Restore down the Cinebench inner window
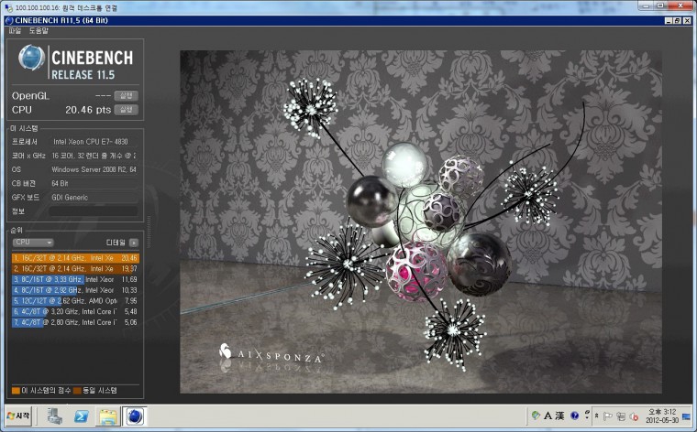This screenshot has height=432, width=697. tap(677, 20)
